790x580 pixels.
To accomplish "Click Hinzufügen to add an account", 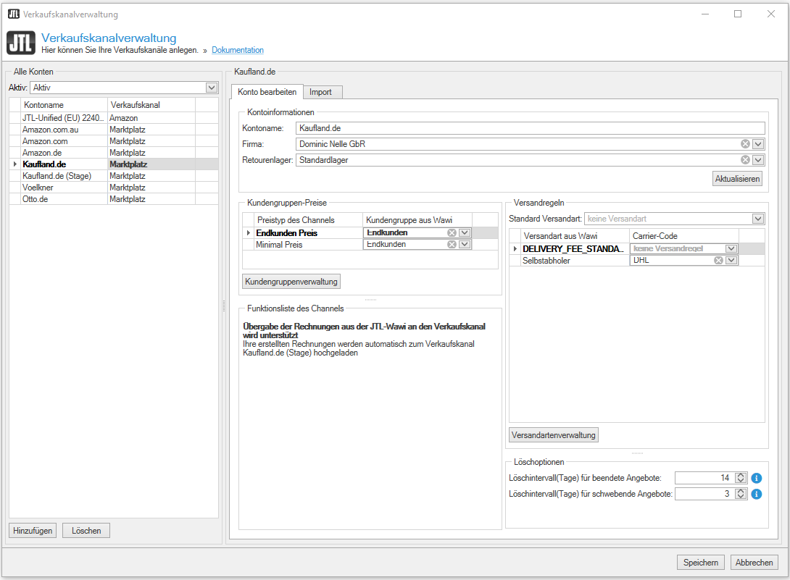I will click(x=32, y=530).
